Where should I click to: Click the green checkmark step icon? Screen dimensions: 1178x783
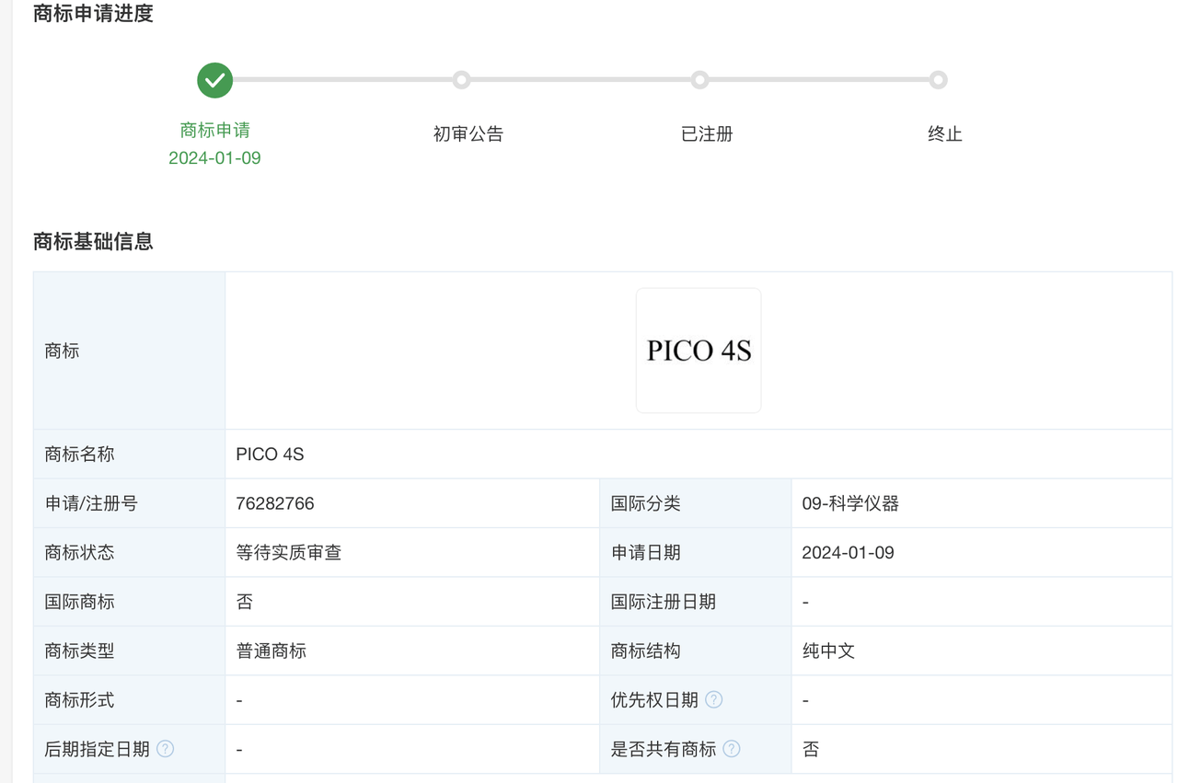[x=214, y=80]
